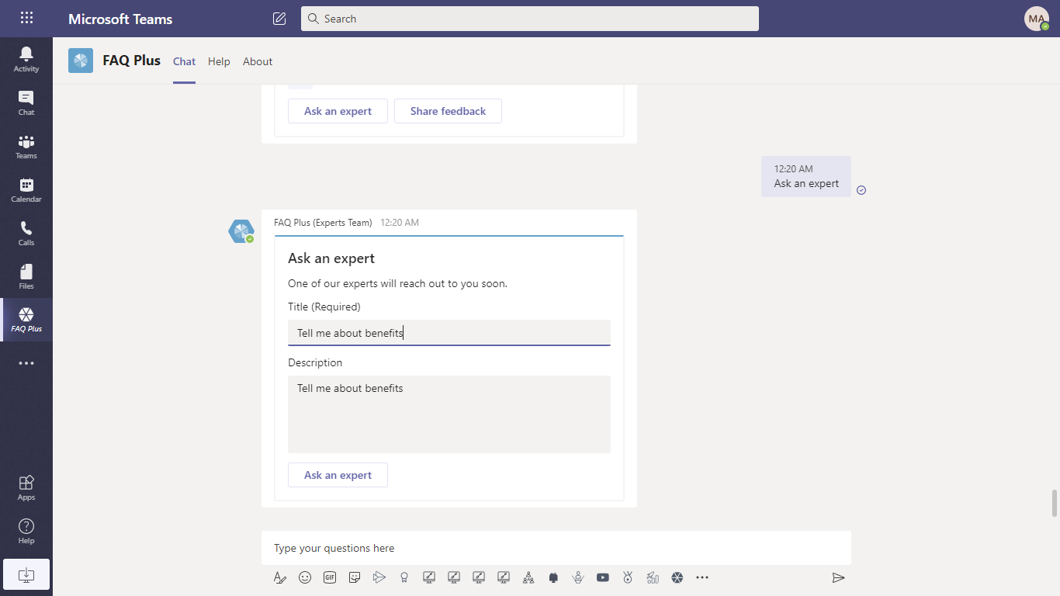Click the Stream arrow icon in compose bar
The height and width of the screenshot is (596, 1060).
pos(379,577)
